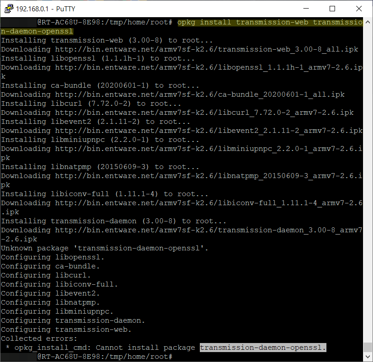Maximize the PuTTY window
The height and width of the screenshot is (362, 373).
point(332,9)
